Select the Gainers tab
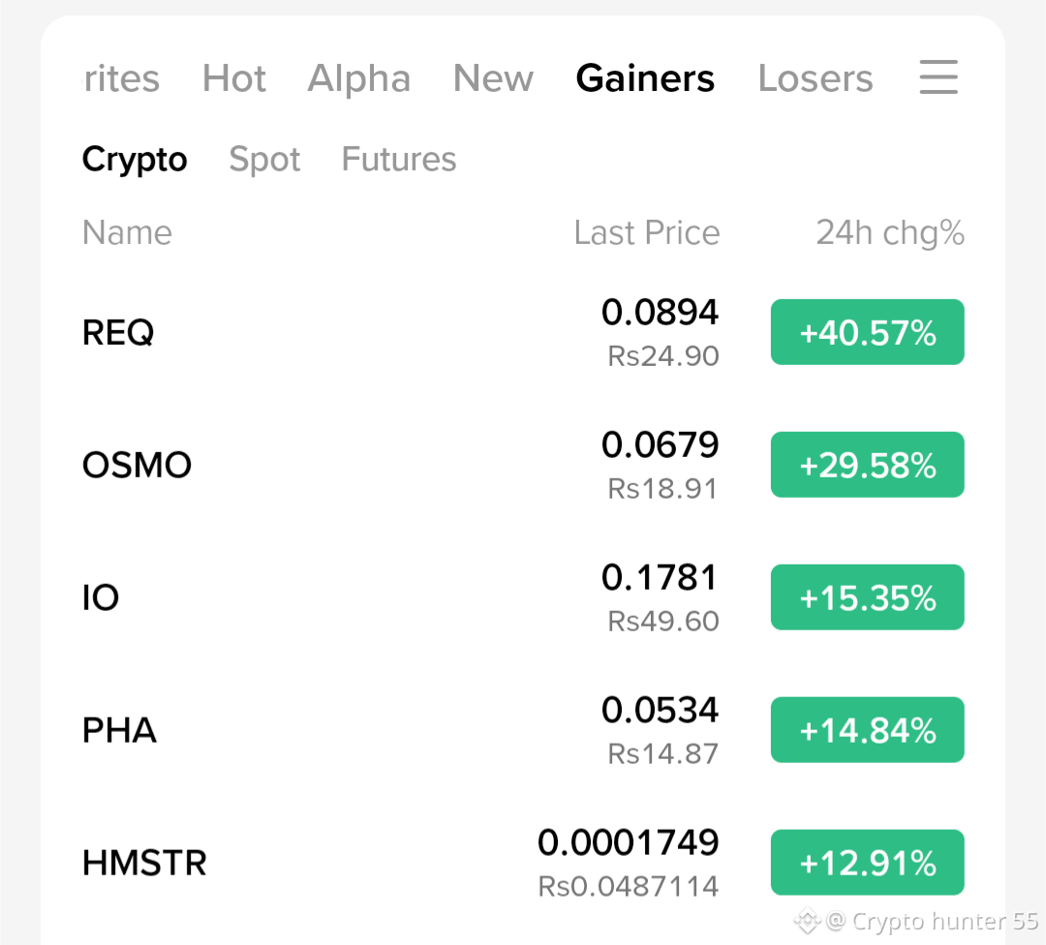Viewport: 1046px width, 945px height. tap(645, 78)
